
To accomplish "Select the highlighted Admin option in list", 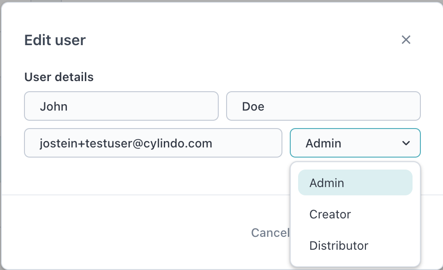I will click(x=355, y=183).
